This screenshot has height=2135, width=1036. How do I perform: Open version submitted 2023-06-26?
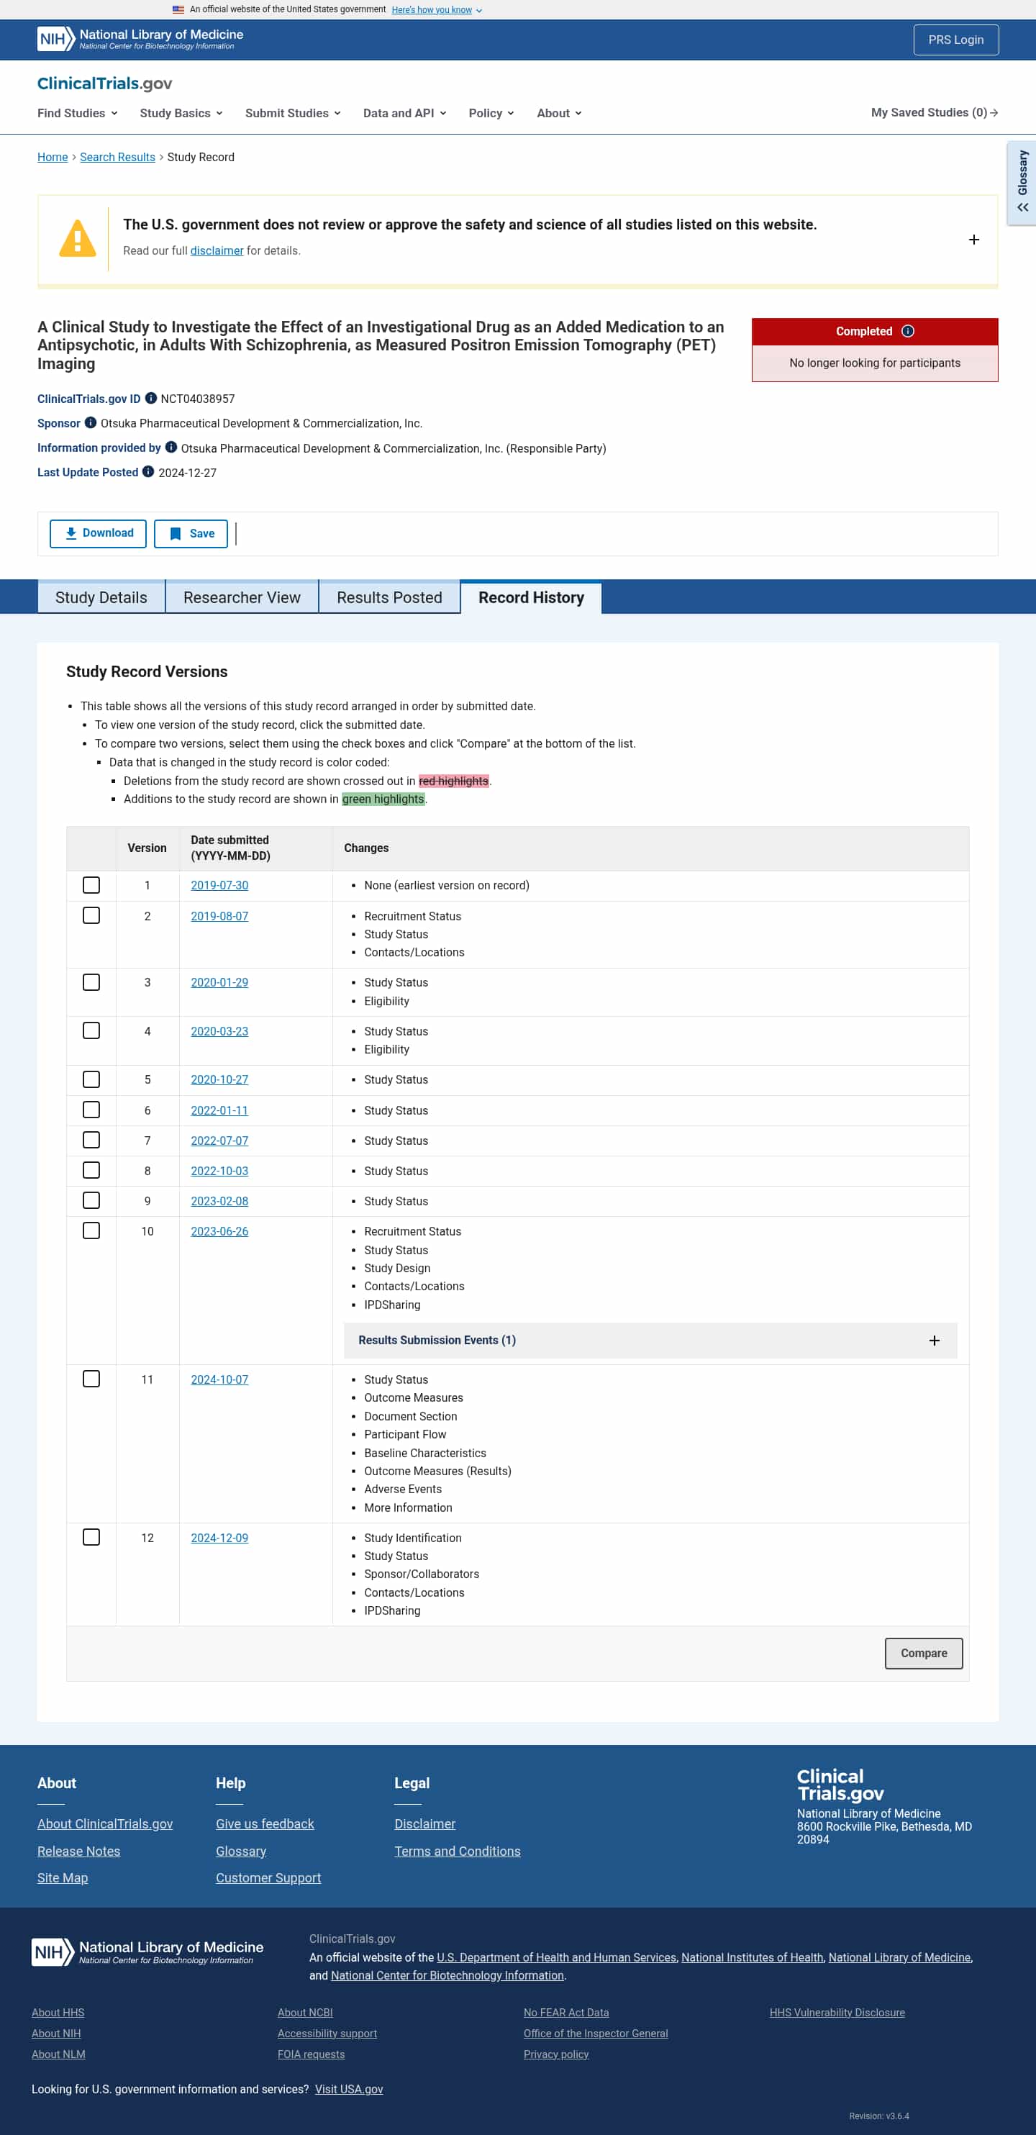(x=219, y=1232)
